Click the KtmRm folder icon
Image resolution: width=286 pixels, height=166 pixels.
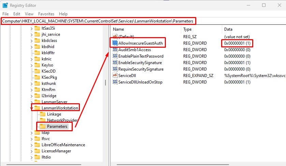coord(37,89)
